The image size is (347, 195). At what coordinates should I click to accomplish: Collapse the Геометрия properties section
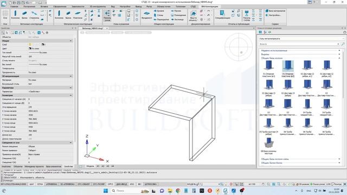pyautogui.click(x=71, y=95)
